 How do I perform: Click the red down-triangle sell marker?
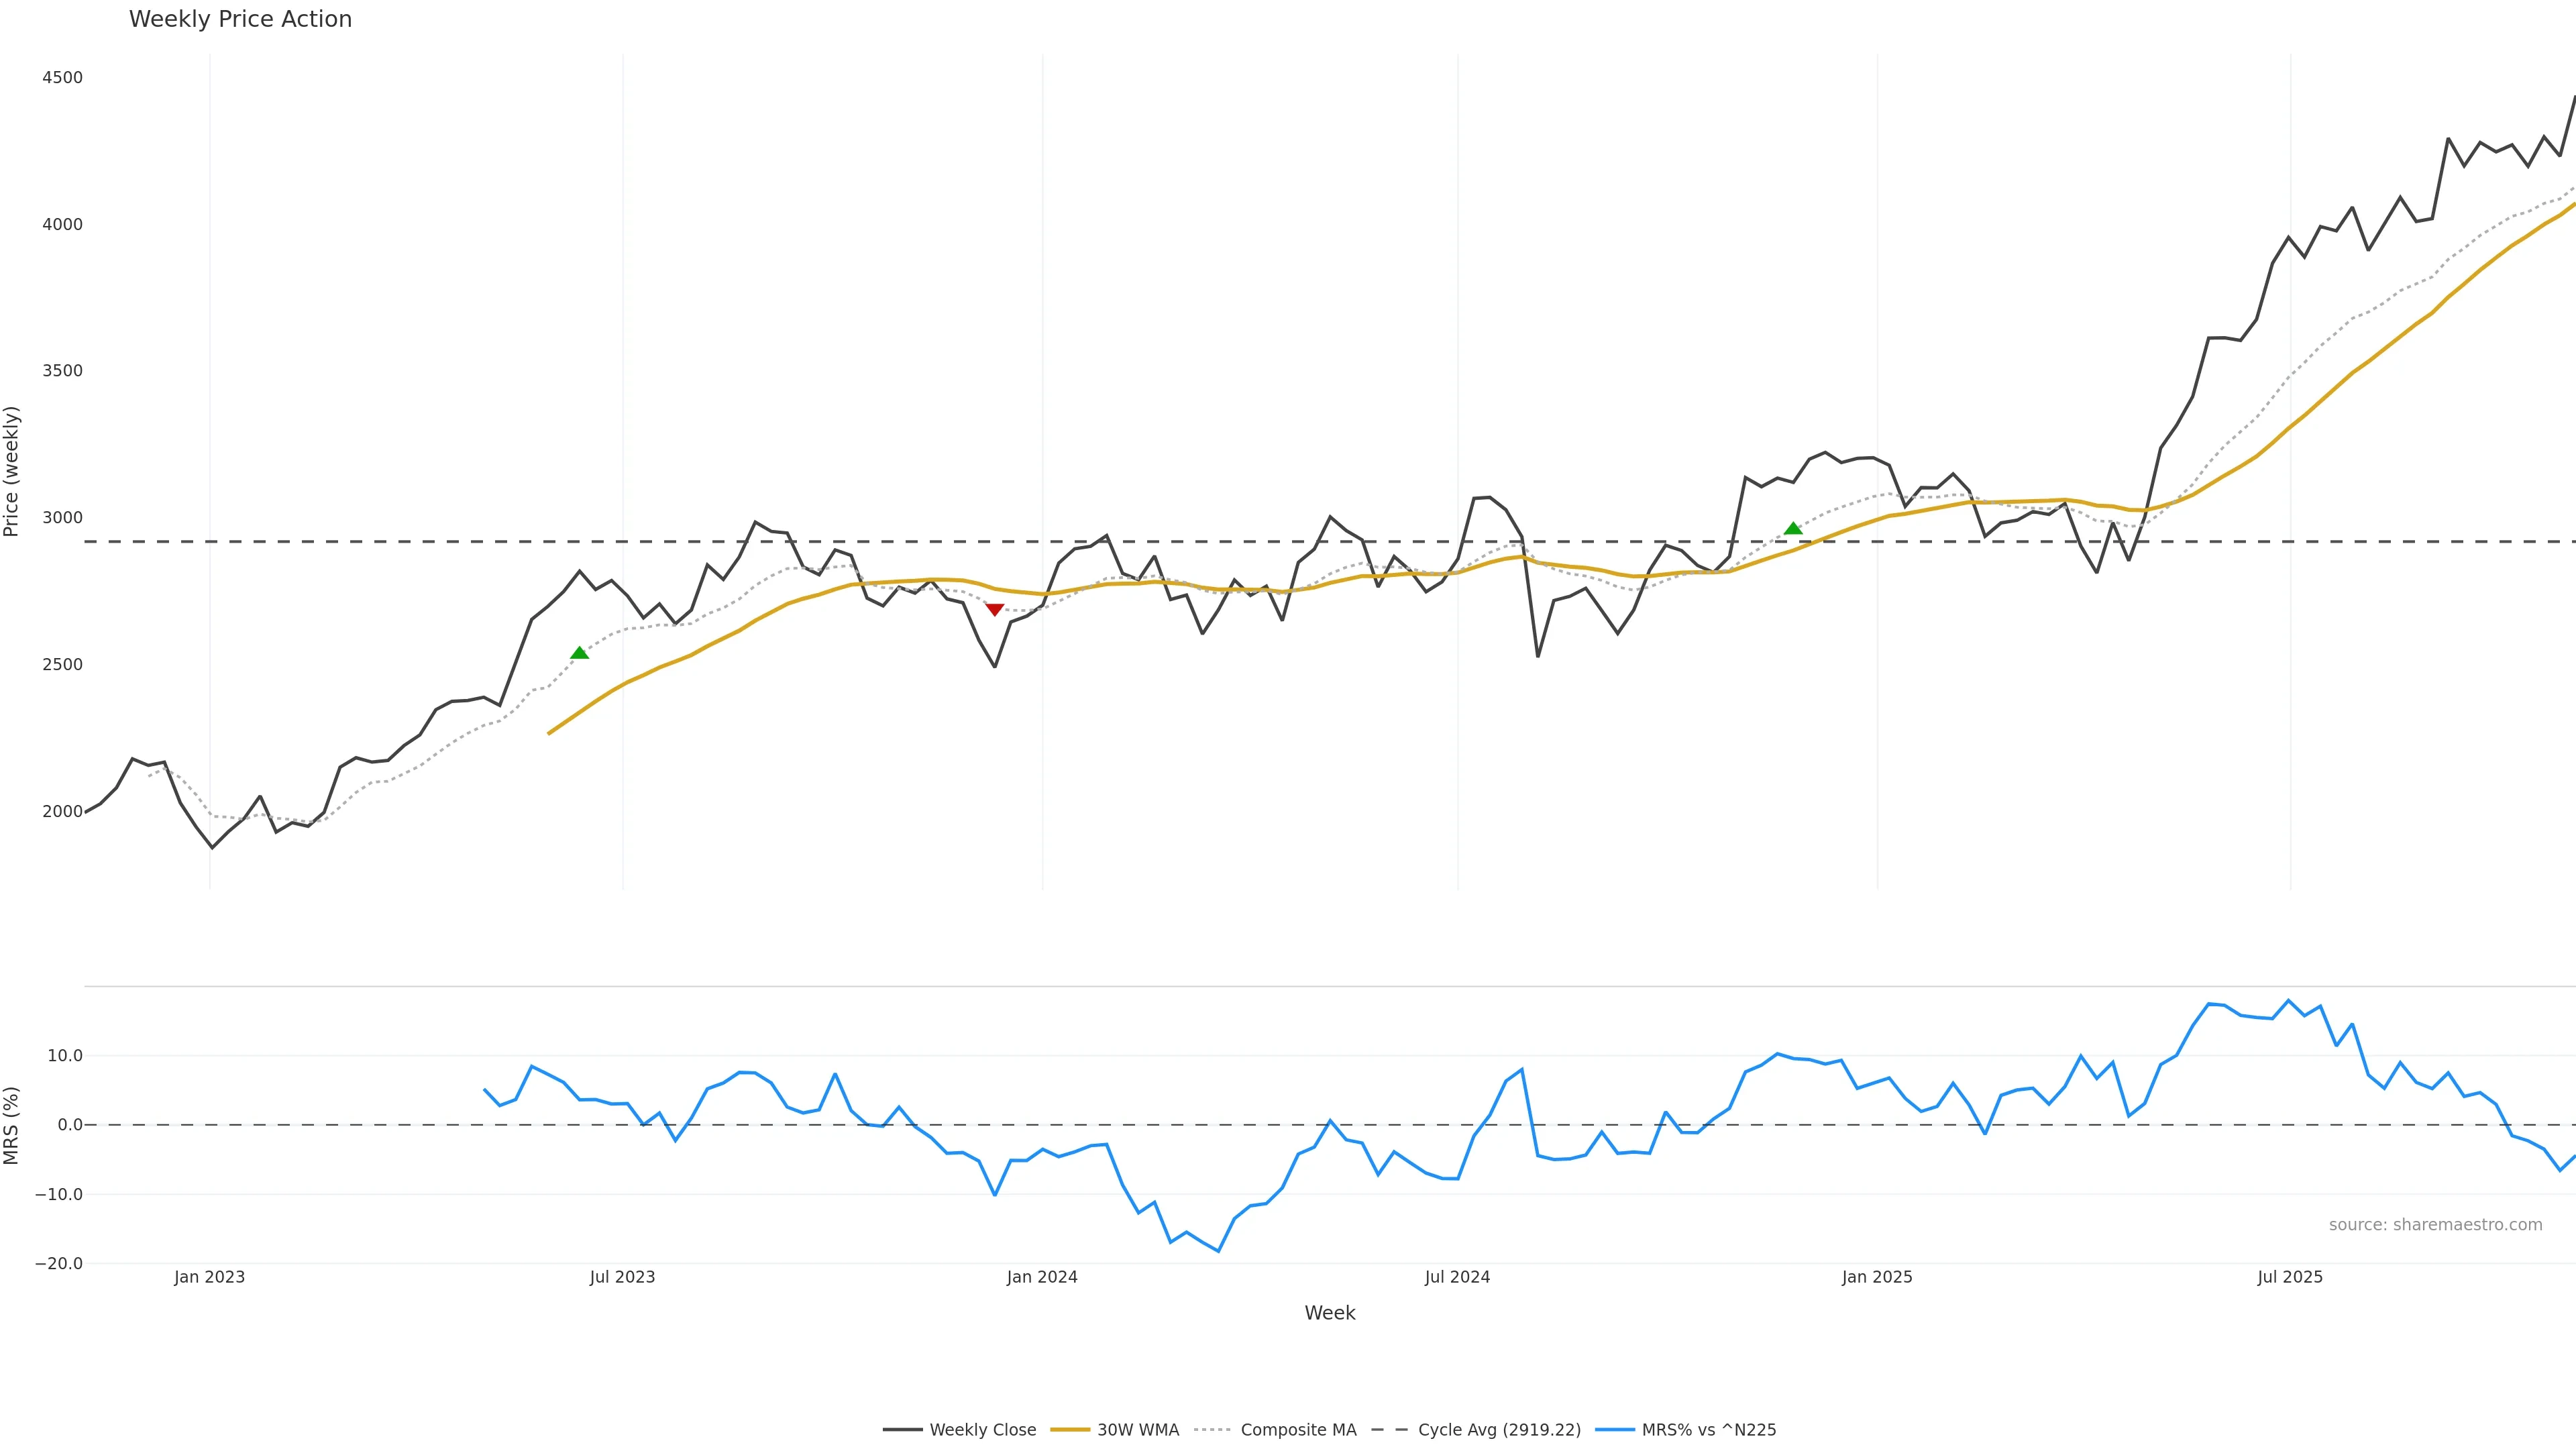pos(994,609)
